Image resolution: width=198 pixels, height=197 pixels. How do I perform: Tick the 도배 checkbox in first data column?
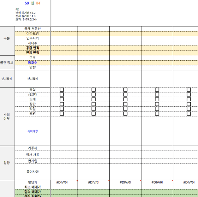coord(62,99)
